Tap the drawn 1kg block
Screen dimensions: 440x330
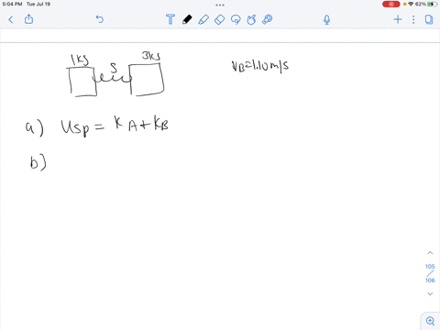82,82
